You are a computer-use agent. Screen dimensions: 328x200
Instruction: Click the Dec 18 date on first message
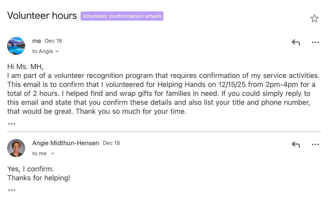coord(53,41)
